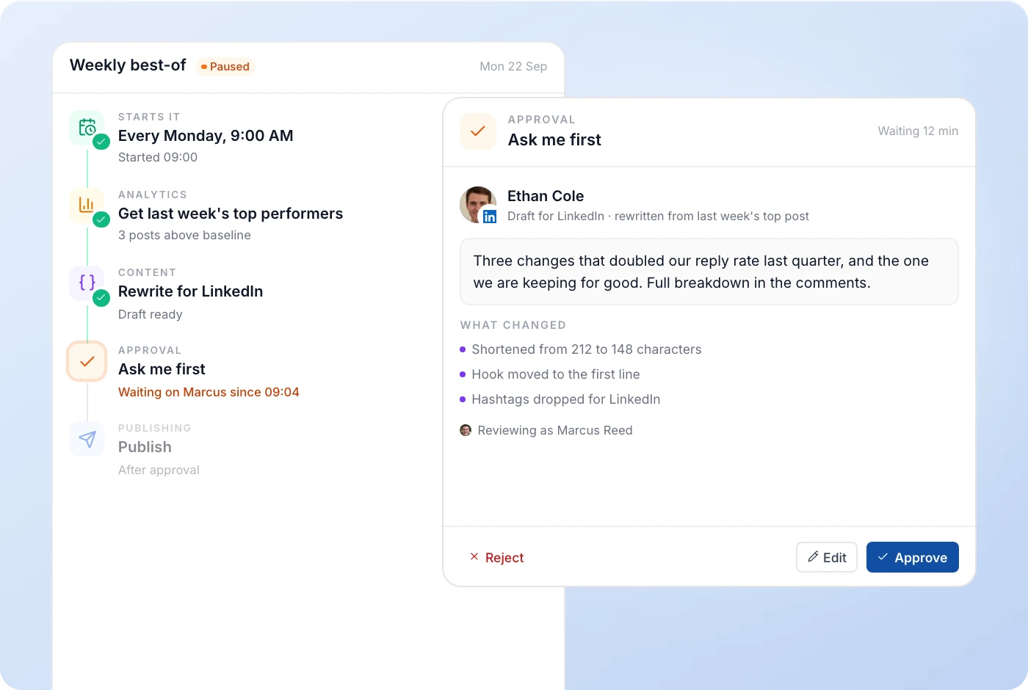The image size is (1028, 690).
Task: Click Shortened from 212 to 148 characters
Action: pos(587,349)
